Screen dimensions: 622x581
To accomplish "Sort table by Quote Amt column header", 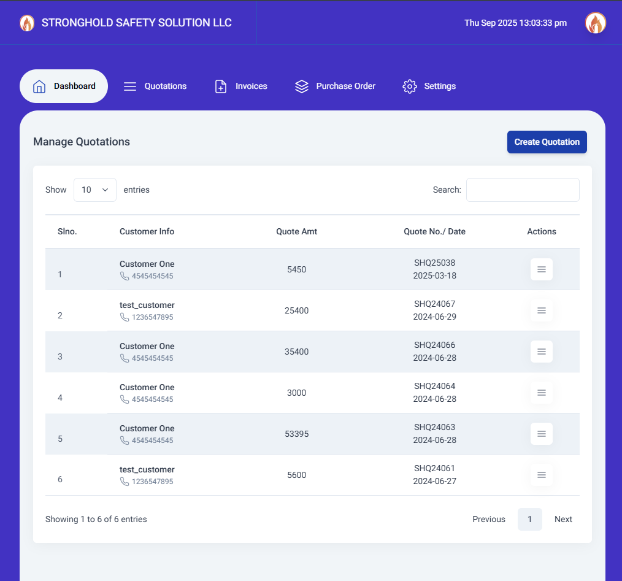I will tap(296, 232).
